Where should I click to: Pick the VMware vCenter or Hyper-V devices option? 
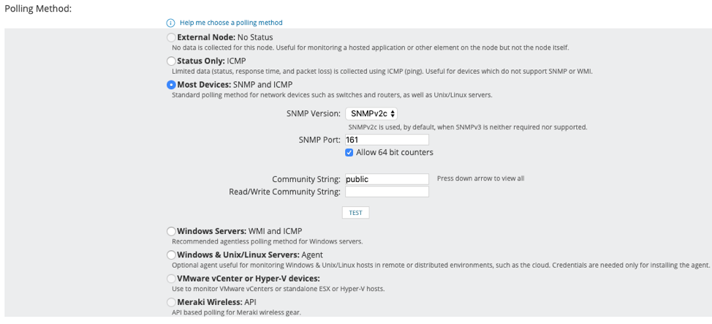(171, 279)
